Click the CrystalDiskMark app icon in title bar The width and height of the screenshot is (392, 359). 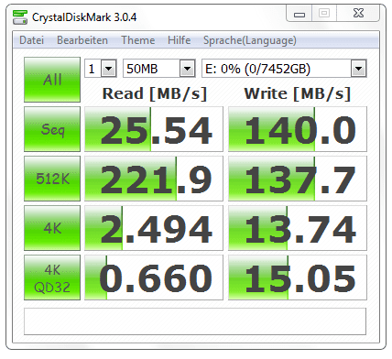[x=20, y=16]
